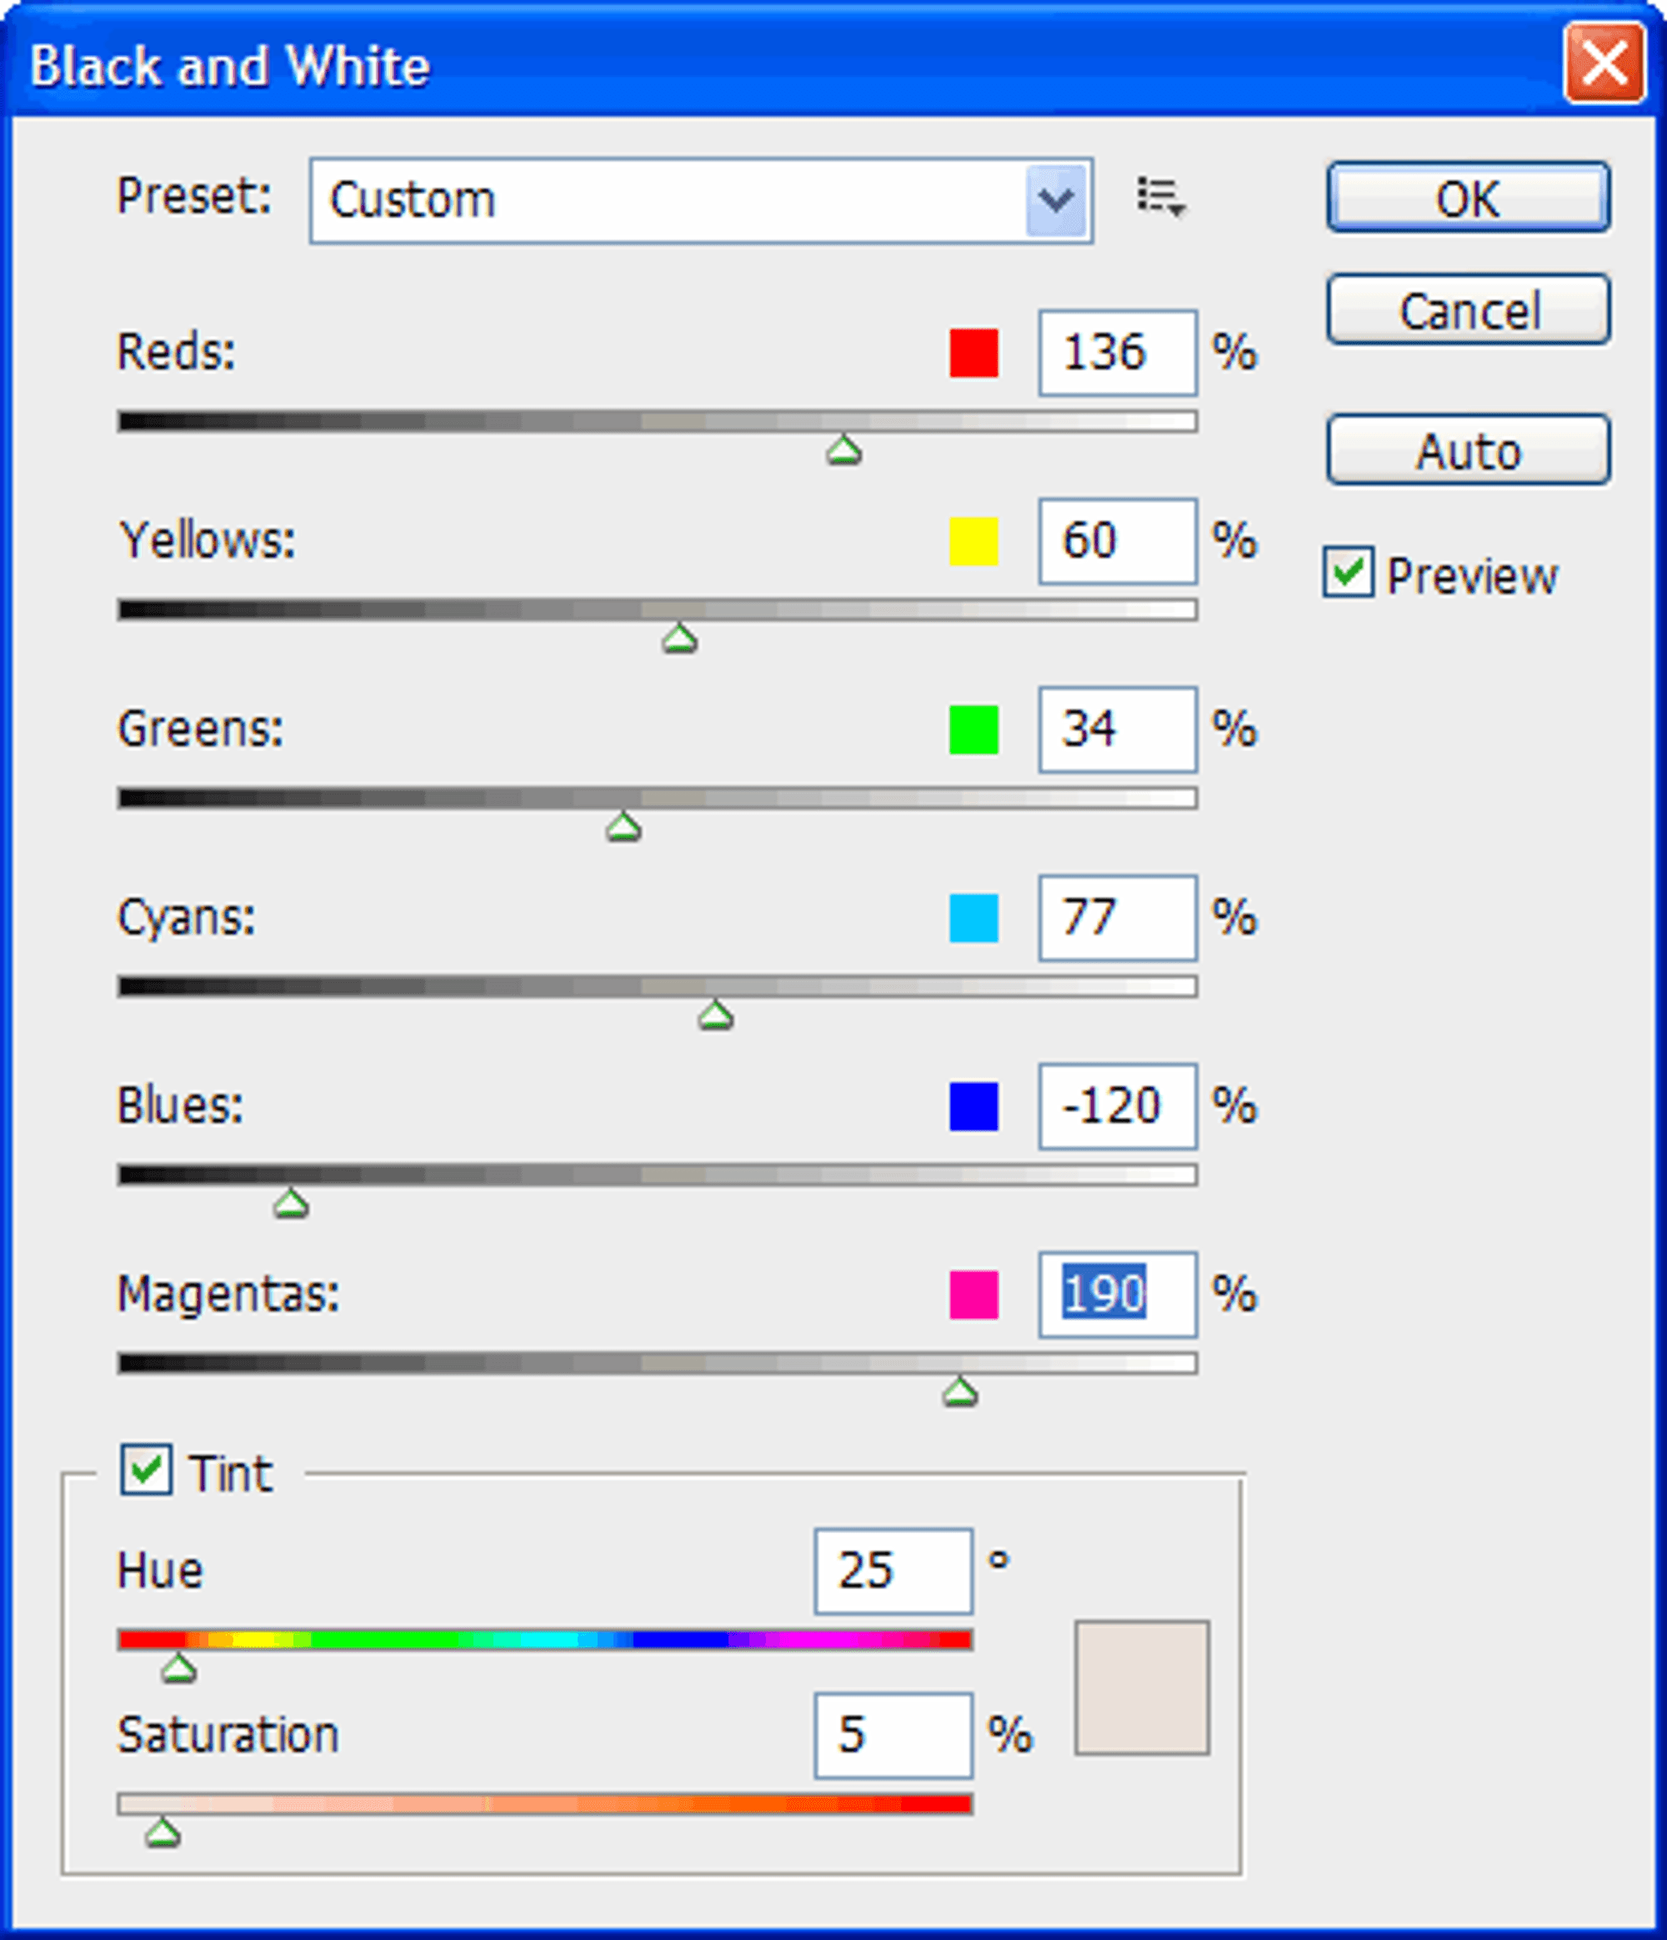Click the yellow swatch next to Yellows
Image resolution: width=1667 pixels, height=1940 pixels.
pos(974,541)
